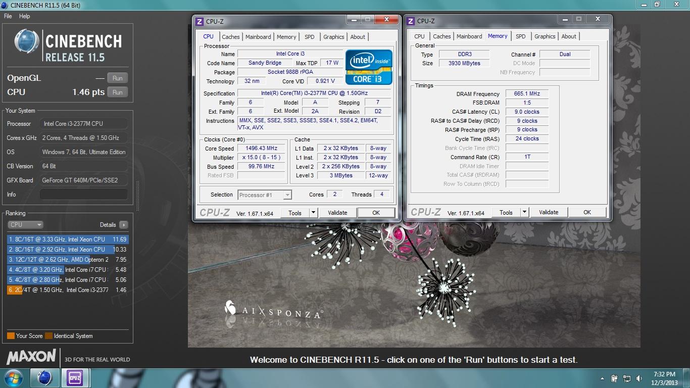Run the CPU benchmark
The width and height of the screenshot is (690, 388).
tap(118, 92)
